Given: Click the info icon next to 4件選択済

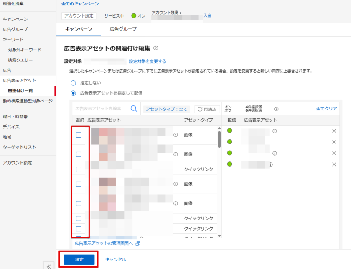Looking at the screenshot, I should pyautogui.click(x=276, y=109).
